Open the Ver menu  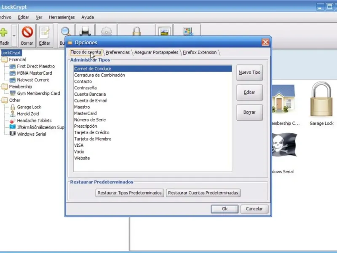pyautogui.click(x=39, y=17)
